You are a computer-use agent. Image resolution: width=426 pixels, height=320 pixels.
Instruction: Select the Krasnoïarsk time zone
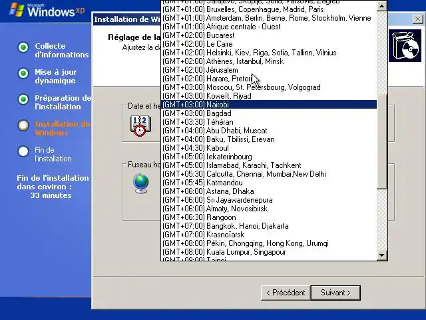point(269,235)
